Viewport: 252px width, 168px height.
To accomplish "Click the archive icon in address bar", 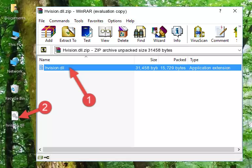I will (58, 50).
